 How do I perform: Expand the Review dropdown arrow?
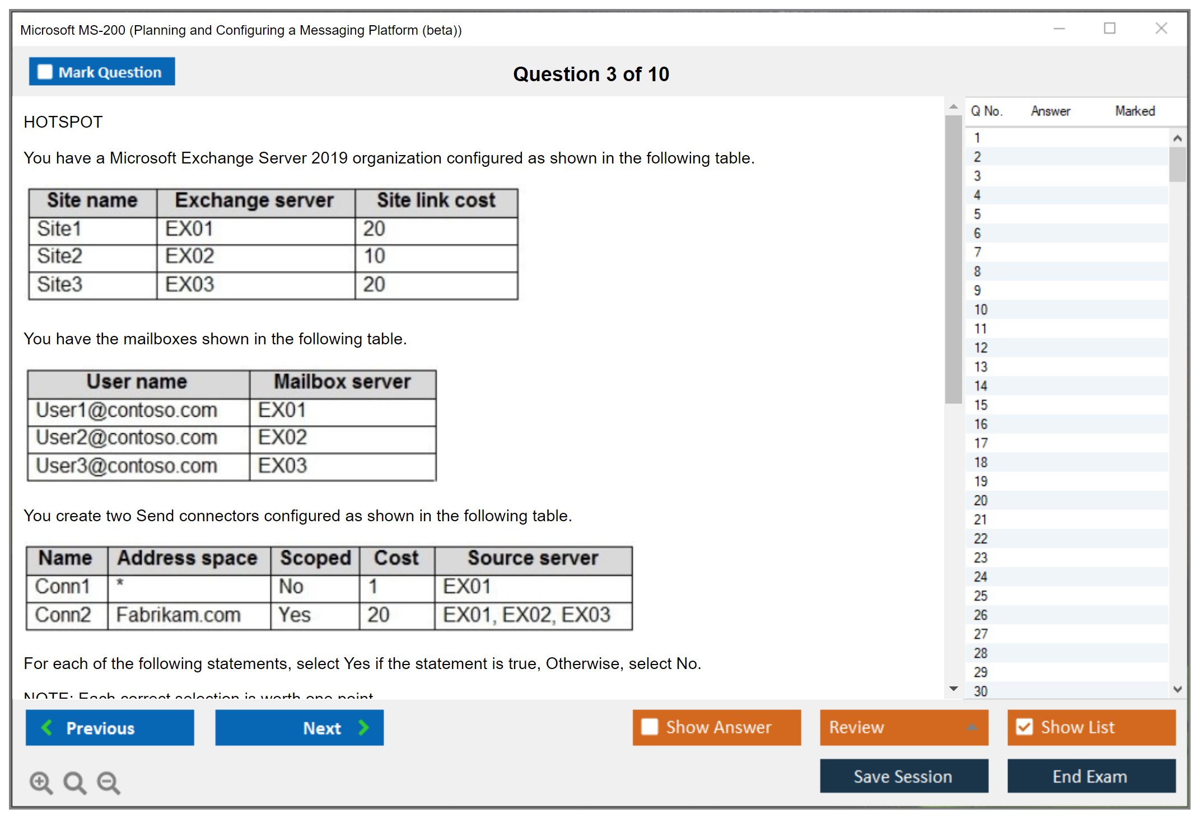click(972, 727)
